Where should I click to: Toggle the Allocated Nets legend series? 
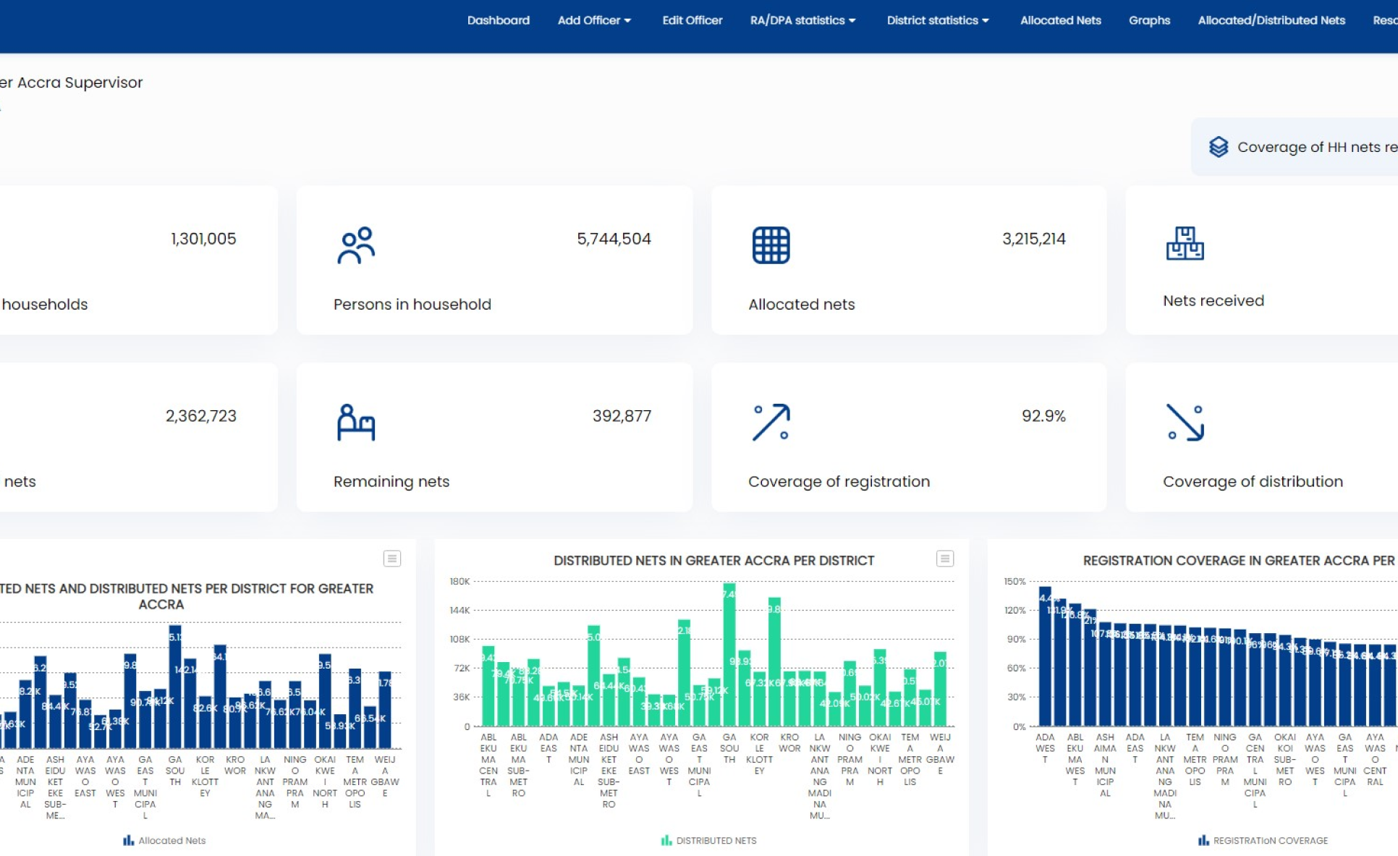(x=165, y=840)
